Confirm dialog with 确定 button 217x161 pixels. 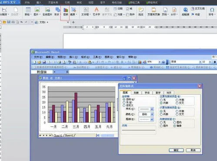pyautogui.click(x=176, y=150)
